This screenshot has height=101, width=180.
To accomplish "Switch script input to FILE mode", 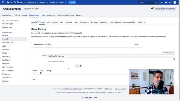I will click(x=172, y=53).
